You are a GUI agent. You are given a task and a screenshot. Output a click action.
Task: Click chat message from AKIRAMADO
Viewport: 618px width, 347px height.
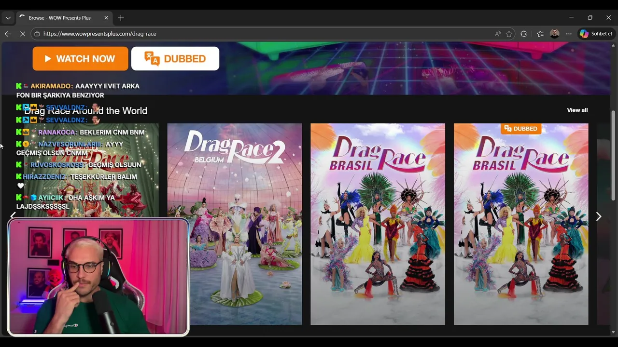tap(78, 91)
